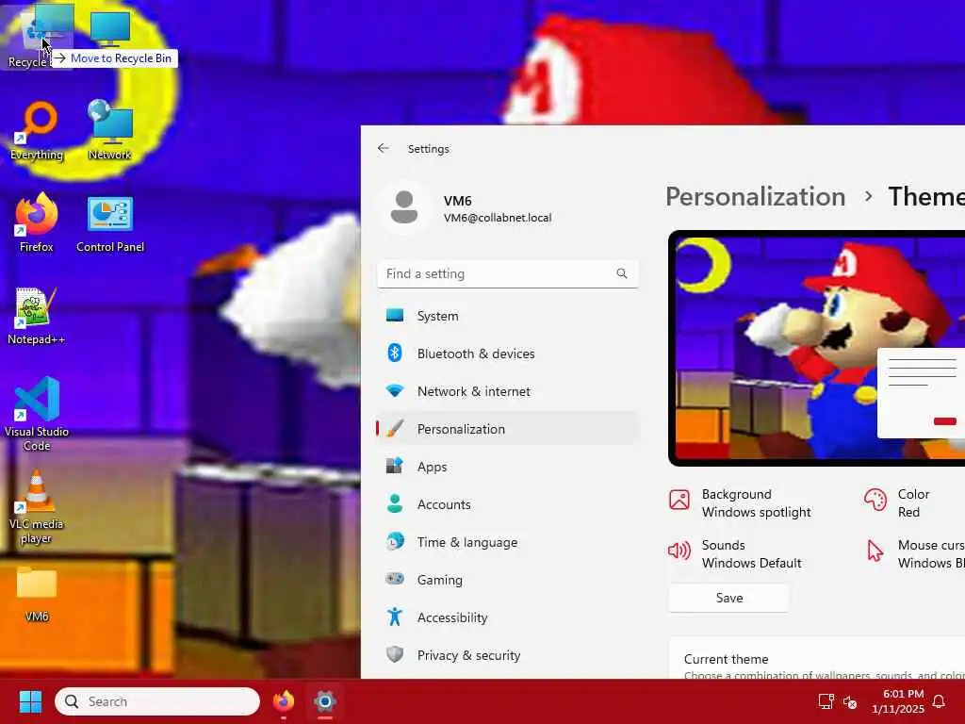The height and width of the screenshot is (724, 965).
Task: Select the VLC media player shortcut
Action: [37, 506]
